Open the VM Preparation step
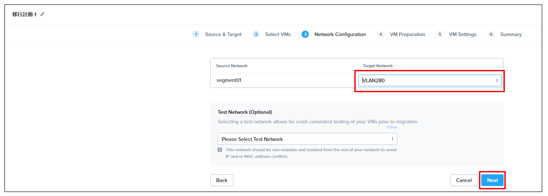 [x=407, y=34]
